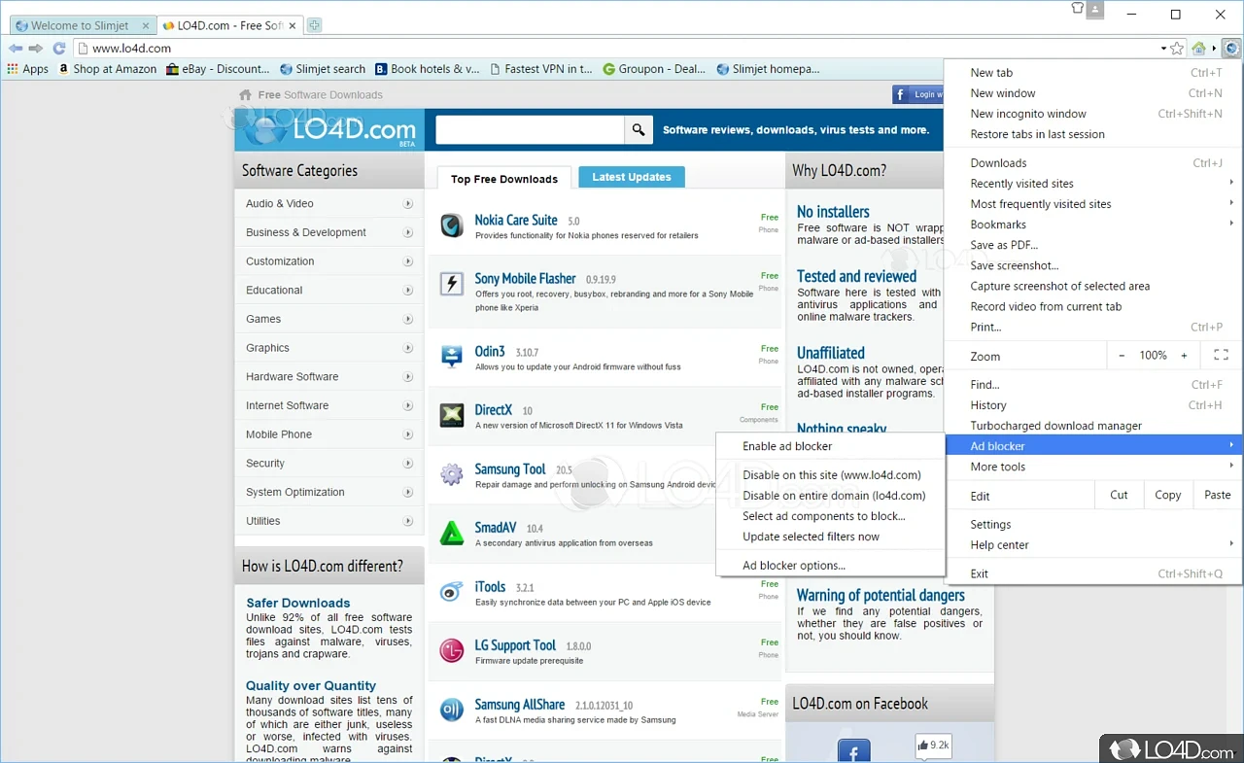Click the Paste button in Edit row
The height and width of the screenshot is (763, 1244).
click(1218, 495)
